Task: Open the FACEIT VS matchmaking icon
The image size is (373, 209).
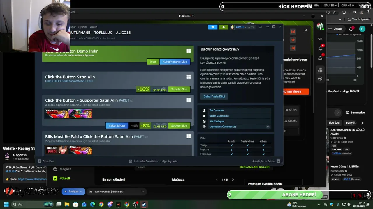Action: [x=320, y=39]
